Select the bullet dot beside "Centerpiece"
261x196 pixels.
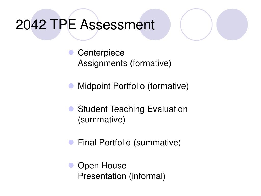[71, 53]
